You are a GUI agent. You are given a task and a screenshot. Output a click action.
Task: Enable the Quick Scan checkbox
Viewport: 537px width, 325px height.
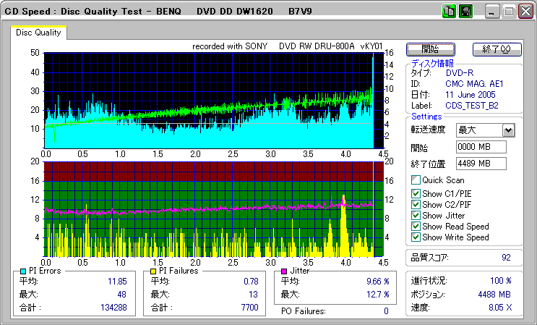pyautogui.click(x=416, y=180)
